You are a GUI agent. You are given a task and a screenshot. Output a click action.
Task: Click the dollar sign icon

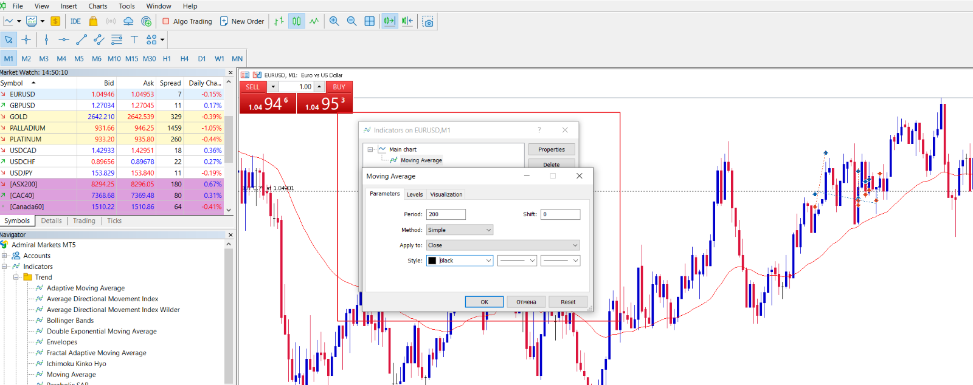click(55, 21)
